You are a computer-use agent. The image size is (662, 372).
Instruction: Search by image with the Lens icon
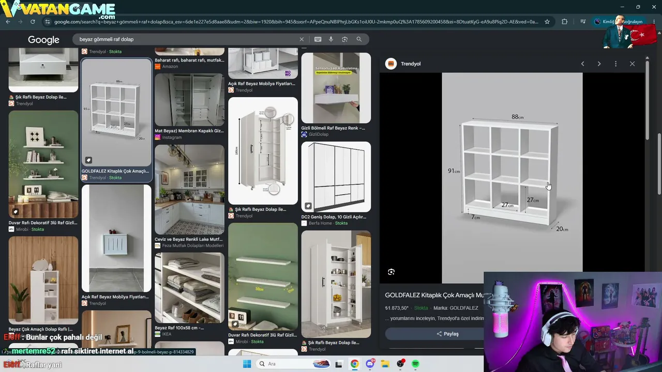tap(345, 39)
